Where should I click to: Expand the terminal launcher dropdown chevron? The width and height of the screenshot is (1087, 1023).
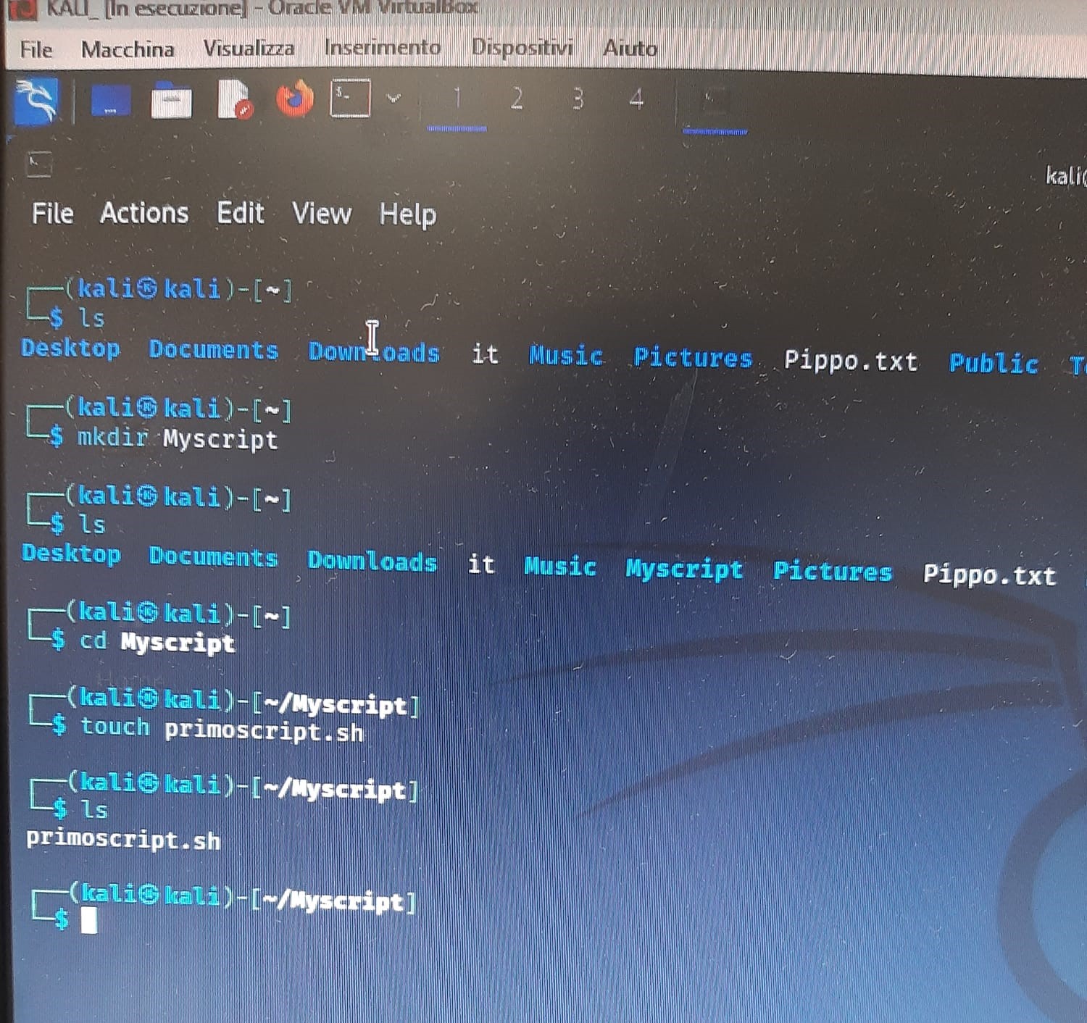[394, 98]
